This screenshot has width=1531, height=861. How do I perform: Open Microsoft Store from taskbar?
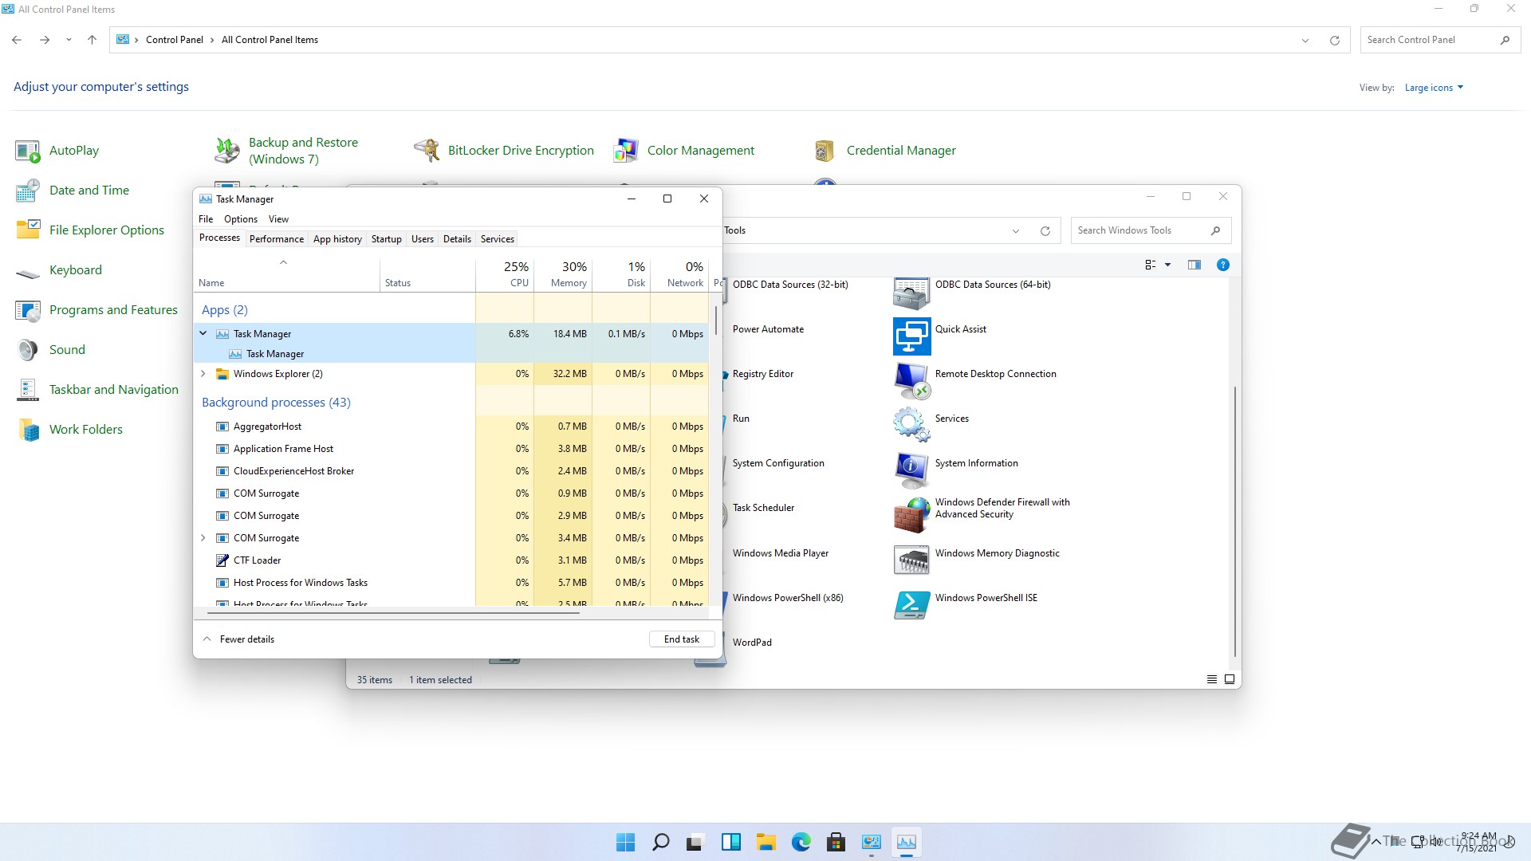coord(836,842)
